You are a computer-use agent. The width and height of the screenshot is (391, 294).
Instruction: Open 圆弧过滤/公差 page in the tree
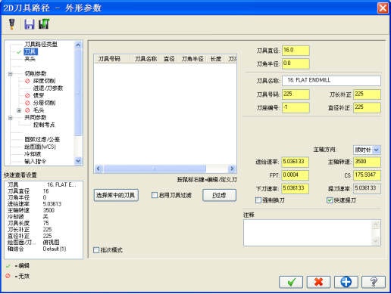(x=42, y=140)
